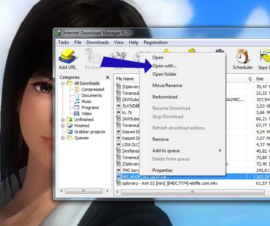Open the Tasks menu

(63, 42)
